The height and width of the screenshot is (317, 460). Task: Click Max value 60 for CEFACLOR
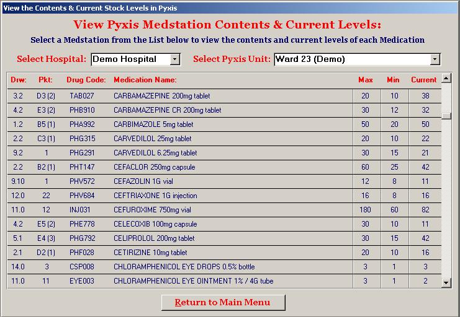coord(365,167)
